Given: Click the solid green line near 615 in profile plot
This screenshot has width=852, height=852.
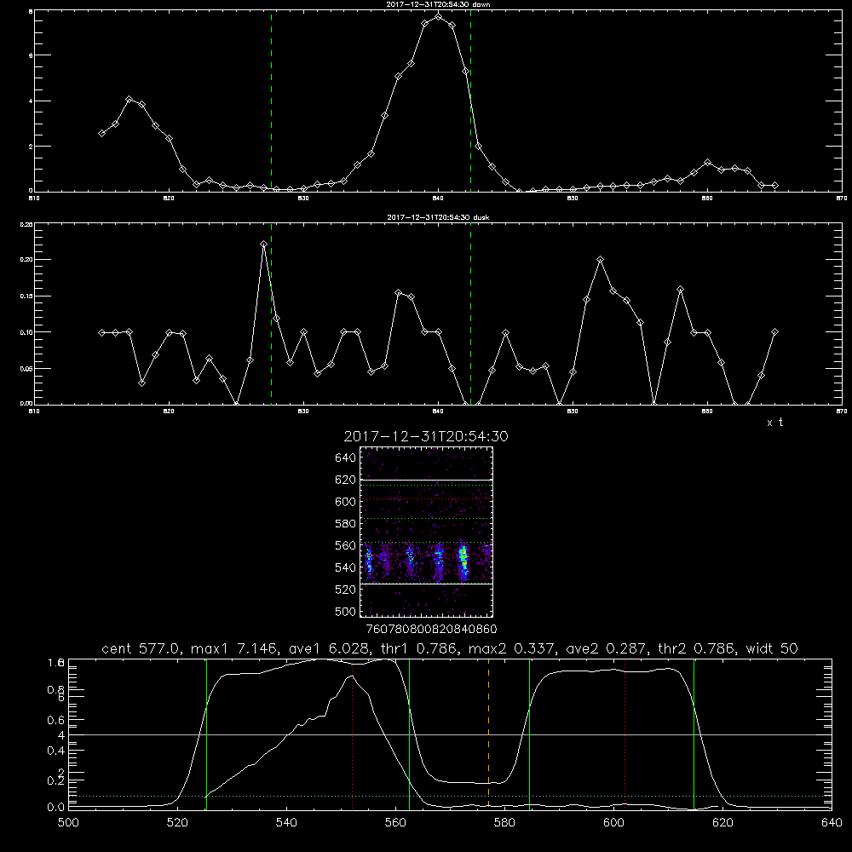Looking at the screenshot, I should [694, 734].
